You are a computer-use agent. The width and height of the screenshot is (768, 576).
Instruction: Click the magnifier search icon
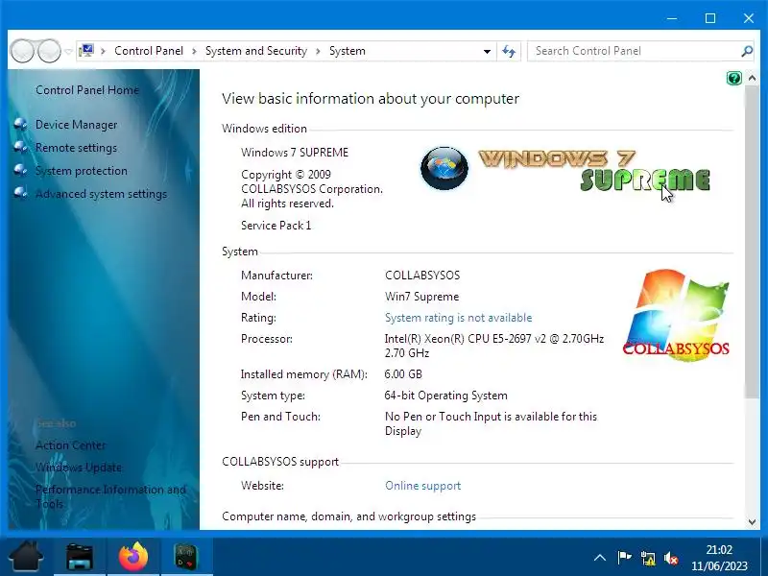coord(747,51)
